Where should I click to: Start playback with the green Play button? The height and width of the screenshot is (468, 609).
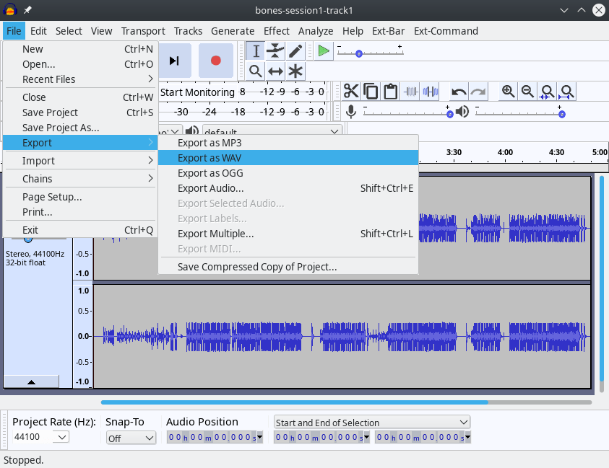tap(323, 50)
